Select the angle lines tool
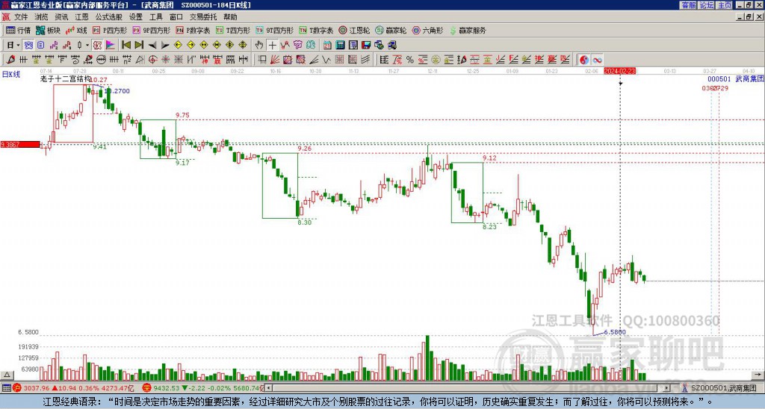The height and width of the screenshot is (409, 765). pyautogui.click(x=314, y=60)
